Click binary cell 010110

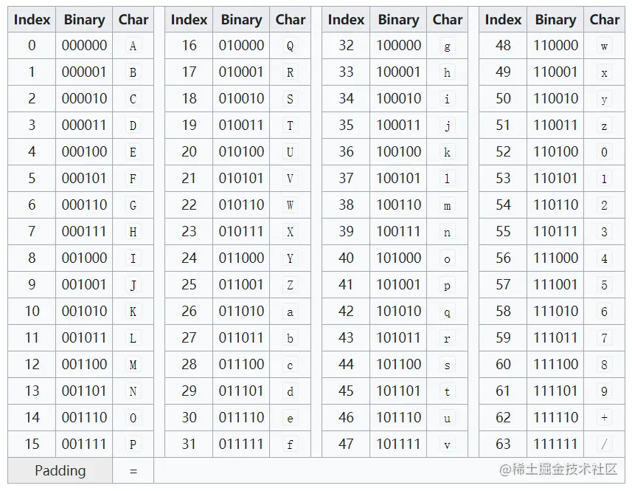click(x=241, y=205)
